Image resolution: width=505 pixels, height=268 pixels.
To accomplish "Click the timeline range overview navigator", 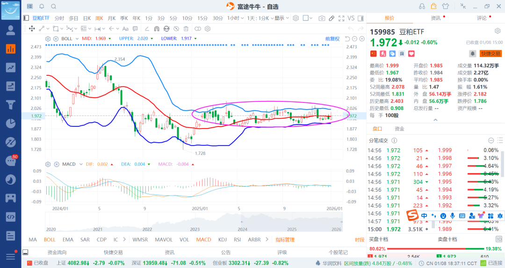I will (194, 222).
